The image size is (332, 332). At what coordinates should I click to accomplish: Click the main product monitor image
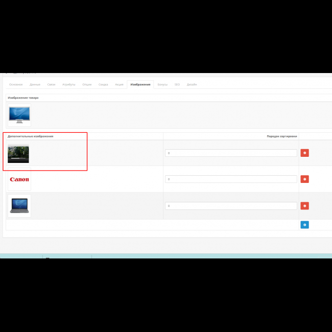click(x=19, y=115)
